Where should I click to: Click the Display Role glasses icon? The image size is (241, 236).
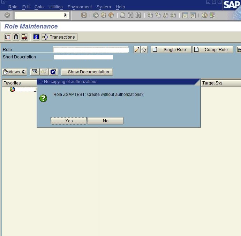(x=144, y=50)
